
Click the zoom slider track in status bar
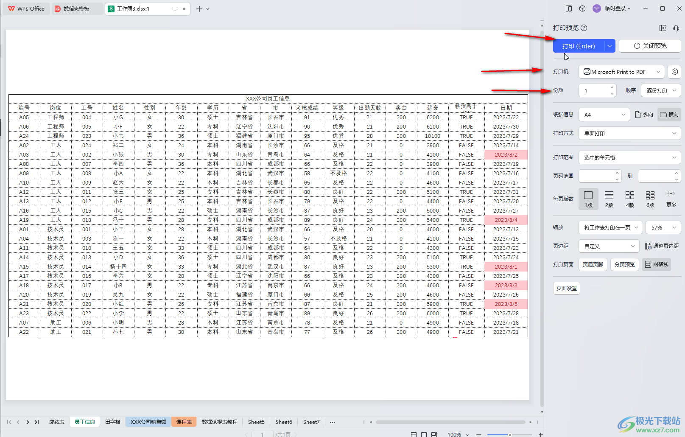coord(510,434)
